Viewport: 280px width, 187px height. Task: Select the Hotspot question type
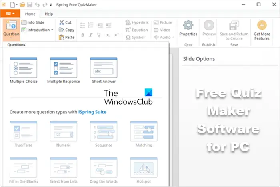(x=144, y=170)
